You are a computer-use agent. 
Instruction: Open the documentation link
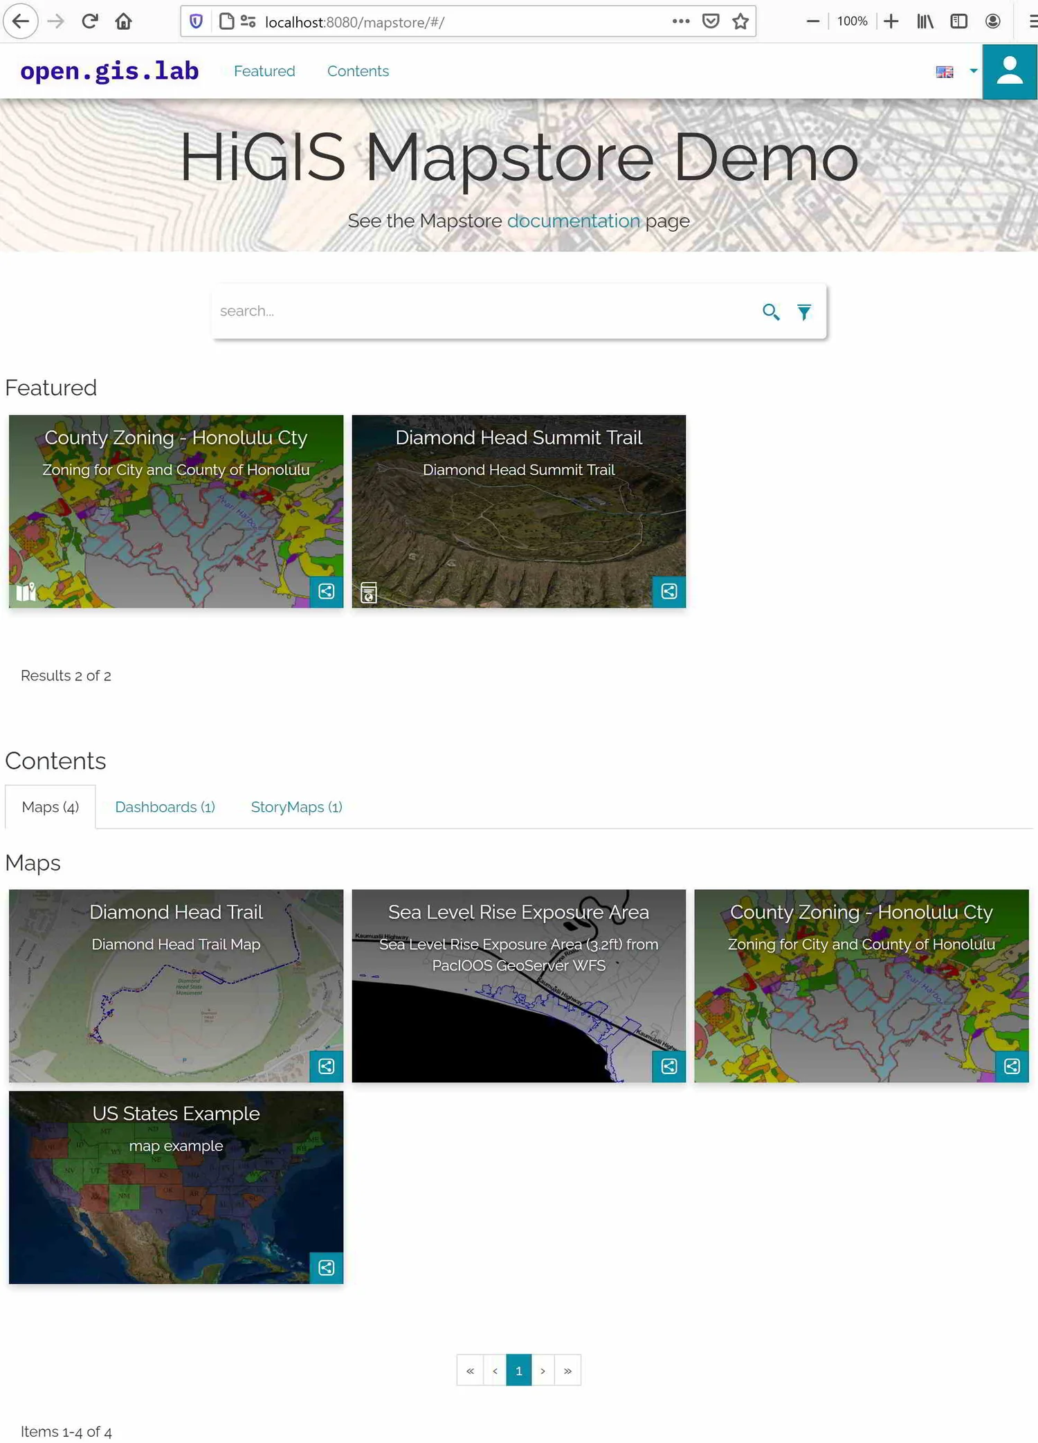tap(574, 221)
